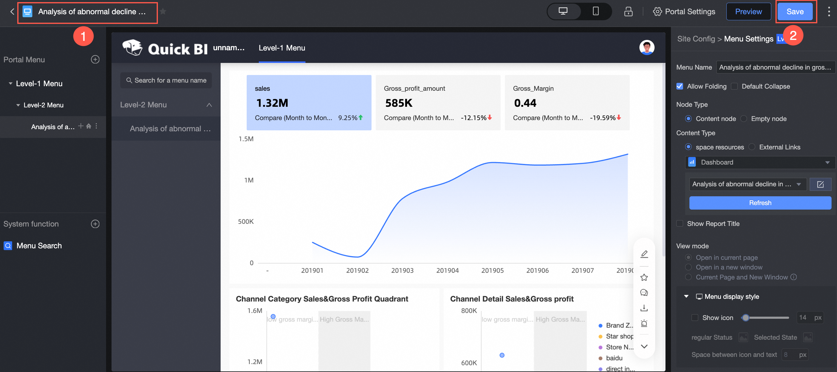Open the Analysis of abnormal menu entry
Image resolution: width=837 pixels, height=372 pixels.
[x=170, y=129]
